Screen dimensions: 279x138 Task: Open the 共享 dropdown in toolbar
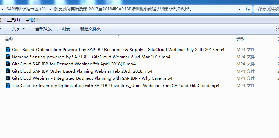point(18,29)
